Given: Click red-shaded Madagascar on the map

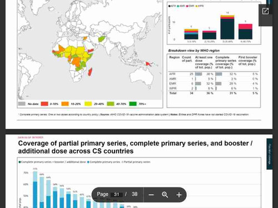Looking at the screenshot, I should 90,72.
